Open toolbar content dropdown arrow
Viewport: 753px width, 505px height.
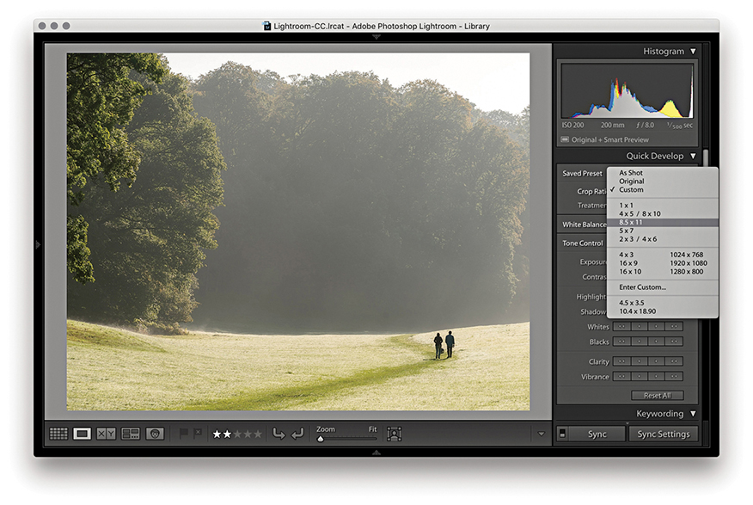tap(541, 434)
